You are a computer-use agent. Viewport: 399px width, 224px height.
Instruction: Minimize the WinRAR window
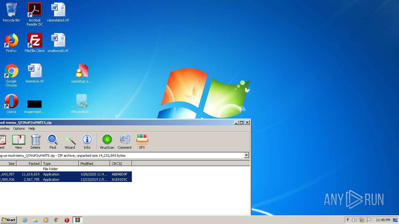pos(237,123)
